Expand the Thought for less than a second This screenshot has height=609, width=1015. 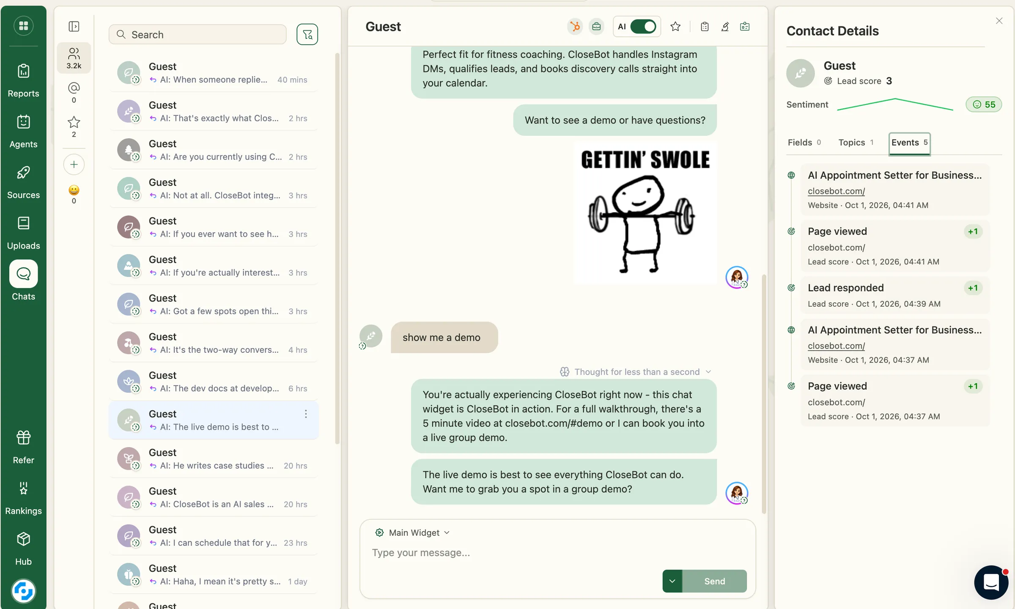click(636, 372)
